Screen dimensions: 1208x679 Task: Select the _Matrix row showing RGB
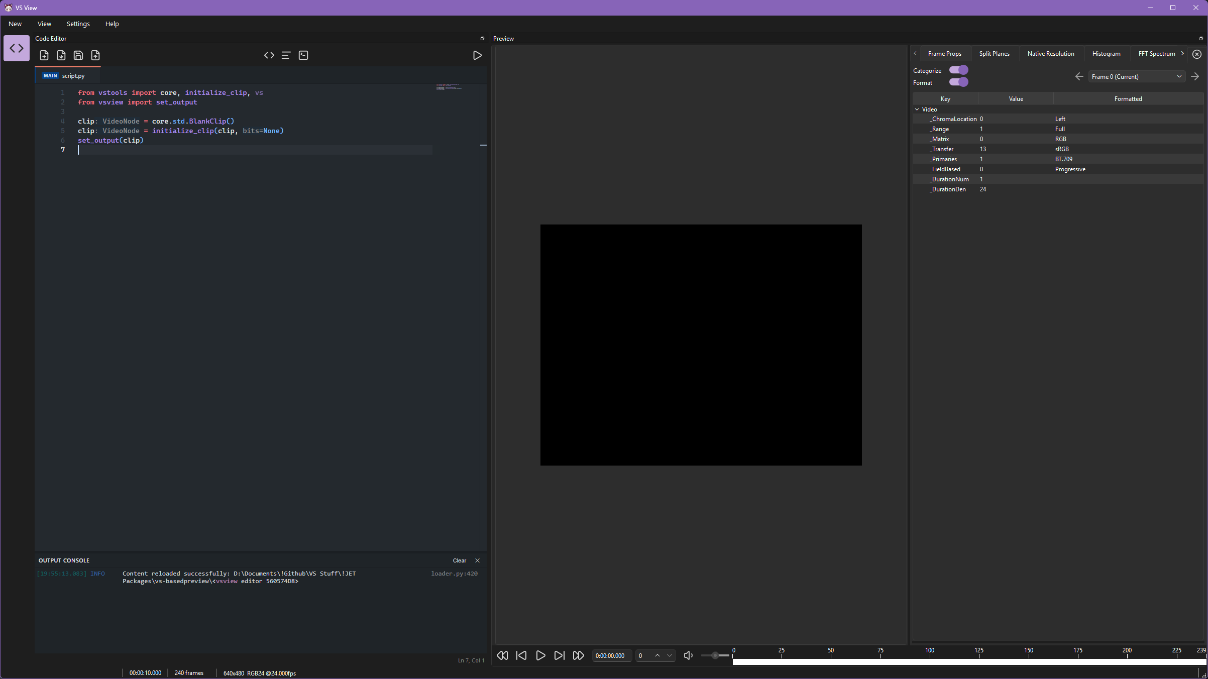pos(1058,139)
